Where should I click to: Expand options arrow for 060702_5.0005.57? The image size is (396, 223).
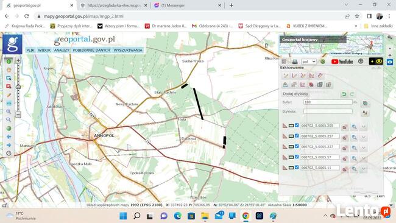pos(364,158)
